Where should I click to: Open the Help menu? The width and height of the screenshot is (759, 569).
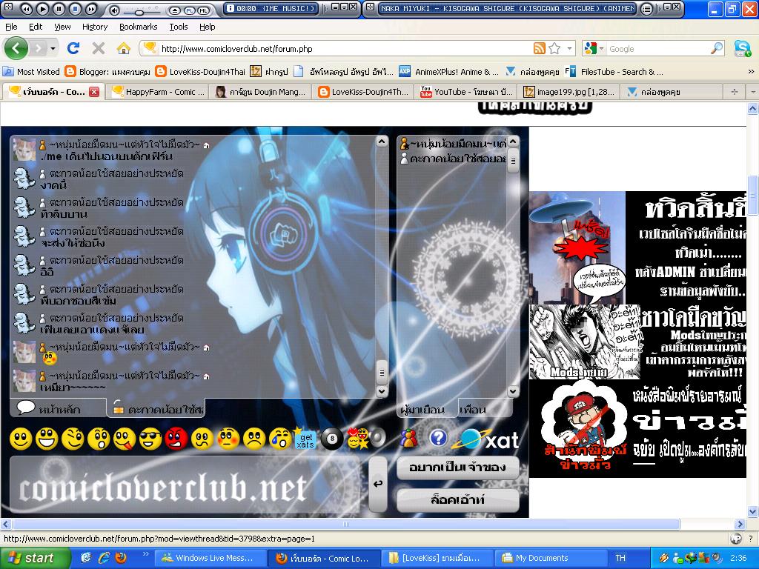tap(208, 27)
